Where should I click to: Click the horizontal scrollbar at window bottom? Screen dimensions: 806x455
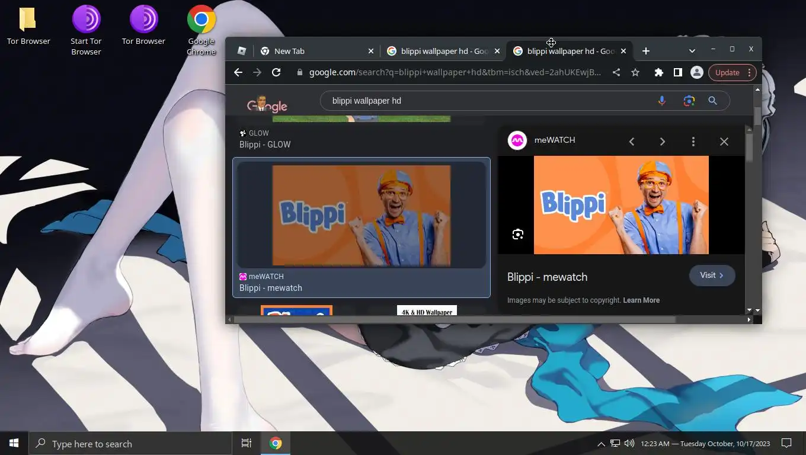point(455,319)
